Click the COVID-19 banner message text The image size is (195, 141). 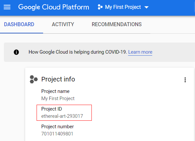[78, 52]
